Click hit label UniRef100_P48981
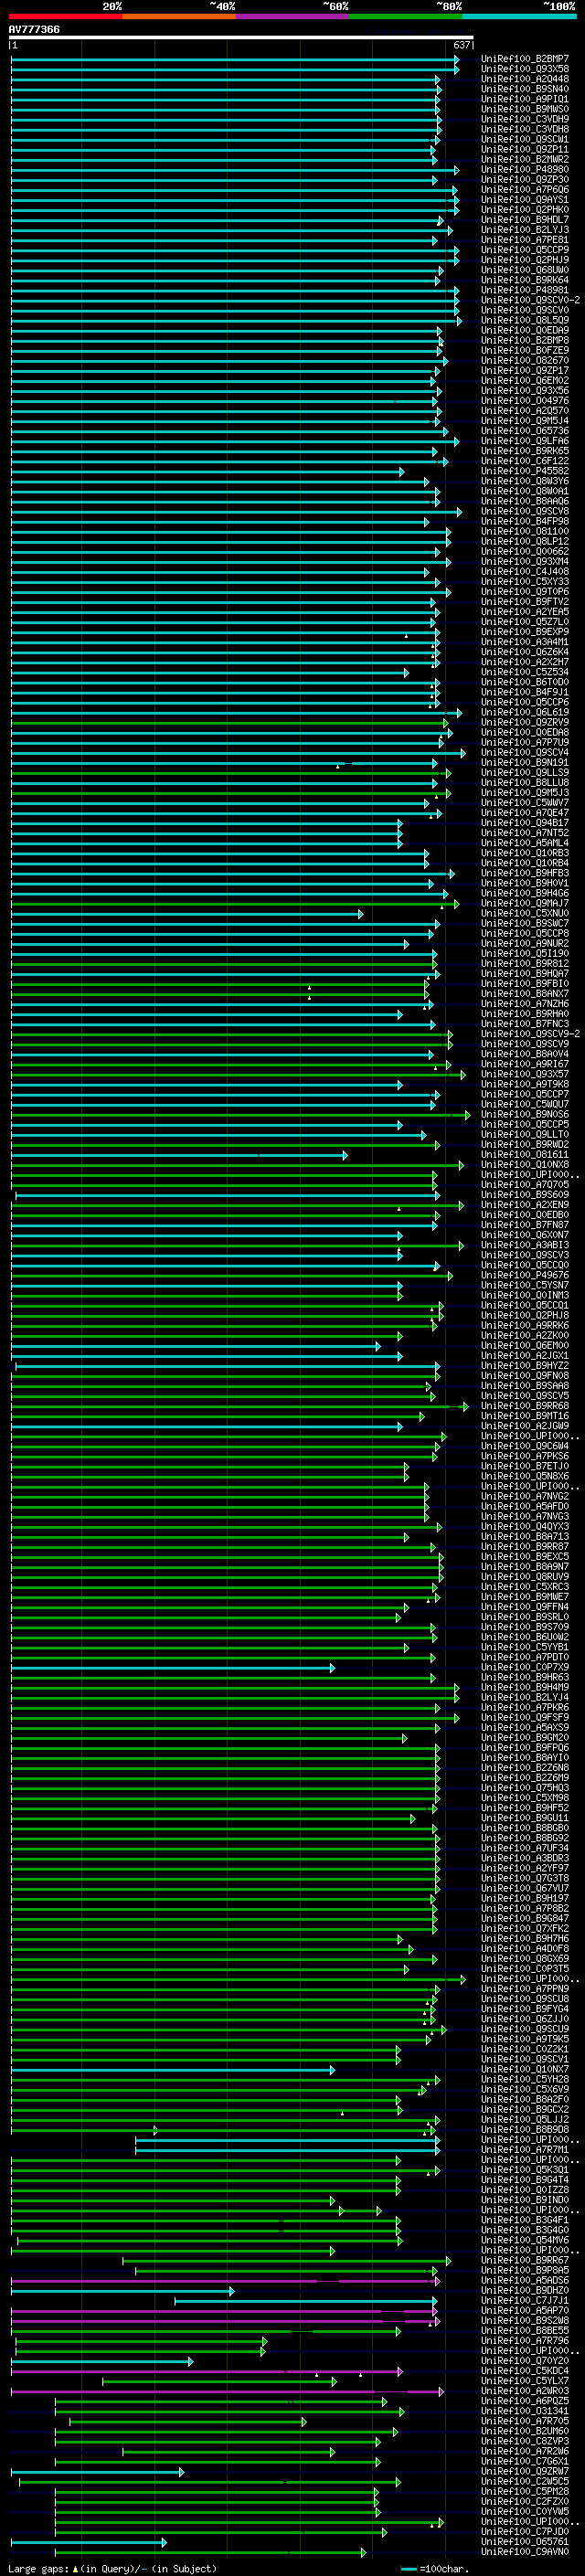Viewport: 585px width, 2576px height. click(524, 290)
